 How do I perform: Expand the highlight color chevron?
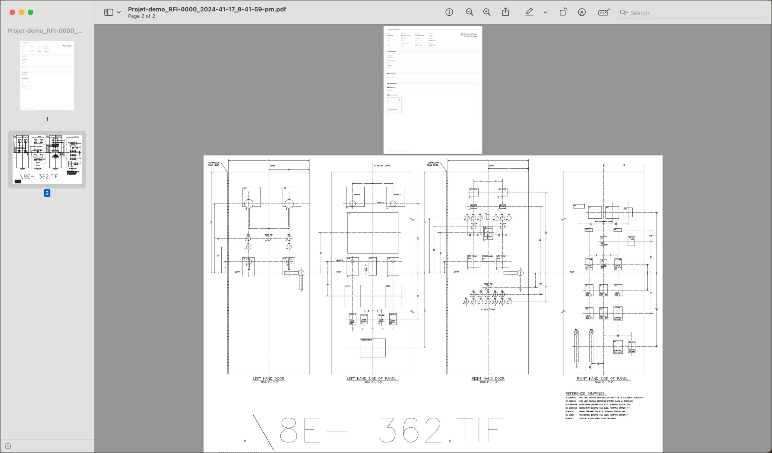[x=545, y=13]
